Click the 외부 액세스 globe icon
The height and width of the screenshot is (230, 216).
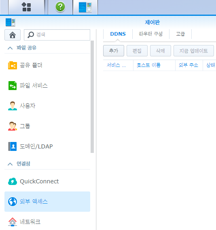[x=13, y=202]
